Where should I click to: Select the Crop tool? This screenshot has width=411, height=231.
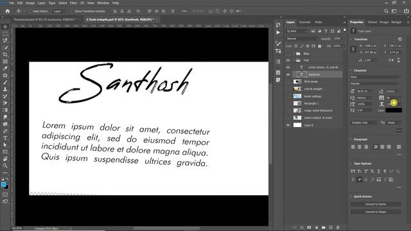coord(5,55)
